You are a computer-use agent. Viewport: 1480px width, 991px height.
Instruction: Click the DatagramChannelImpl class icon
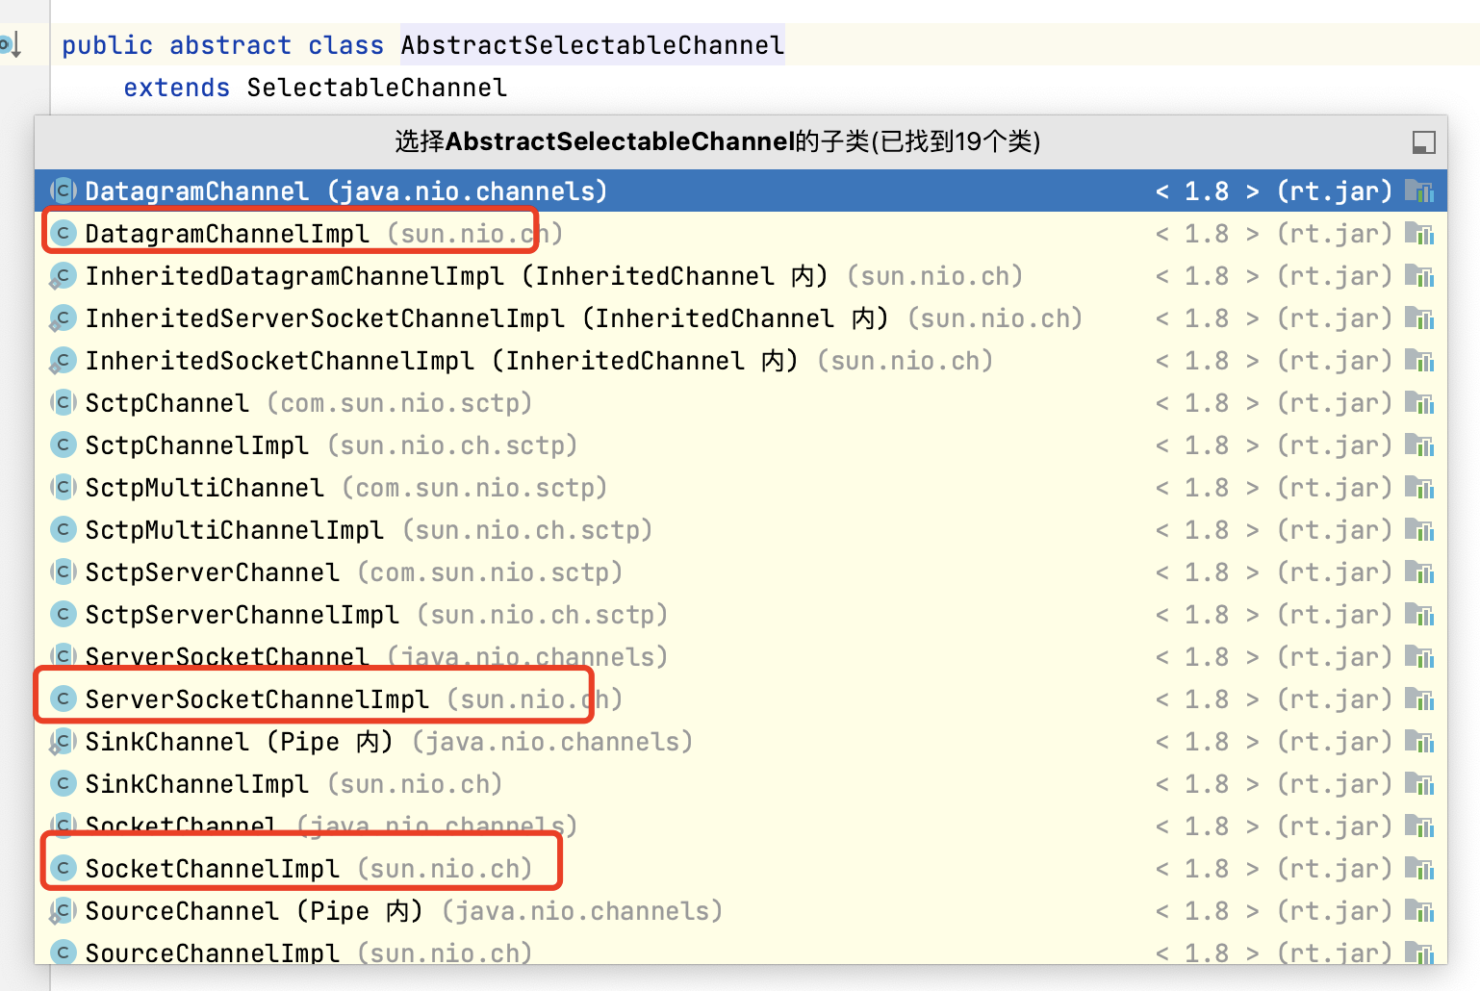pyautogui.click(x=64, y=233)
